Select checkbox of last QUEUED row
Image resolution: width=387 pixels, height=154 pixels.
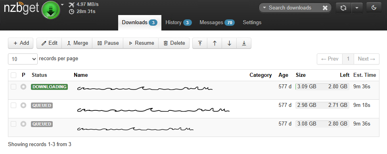[13, 124]
